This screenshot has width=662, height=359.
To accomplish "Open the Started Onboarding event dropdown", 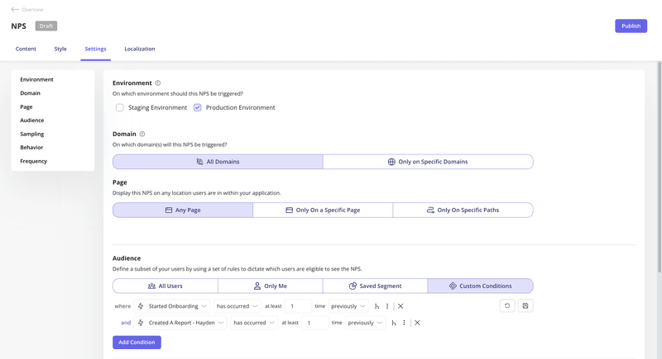I will pyautogui.click(x=172, y=306).
